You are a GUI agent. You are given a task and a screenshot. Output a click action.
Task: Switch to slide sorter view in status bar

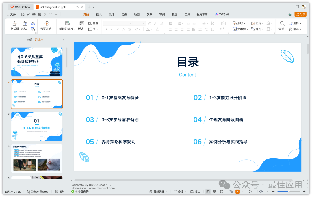pos(215,192)
